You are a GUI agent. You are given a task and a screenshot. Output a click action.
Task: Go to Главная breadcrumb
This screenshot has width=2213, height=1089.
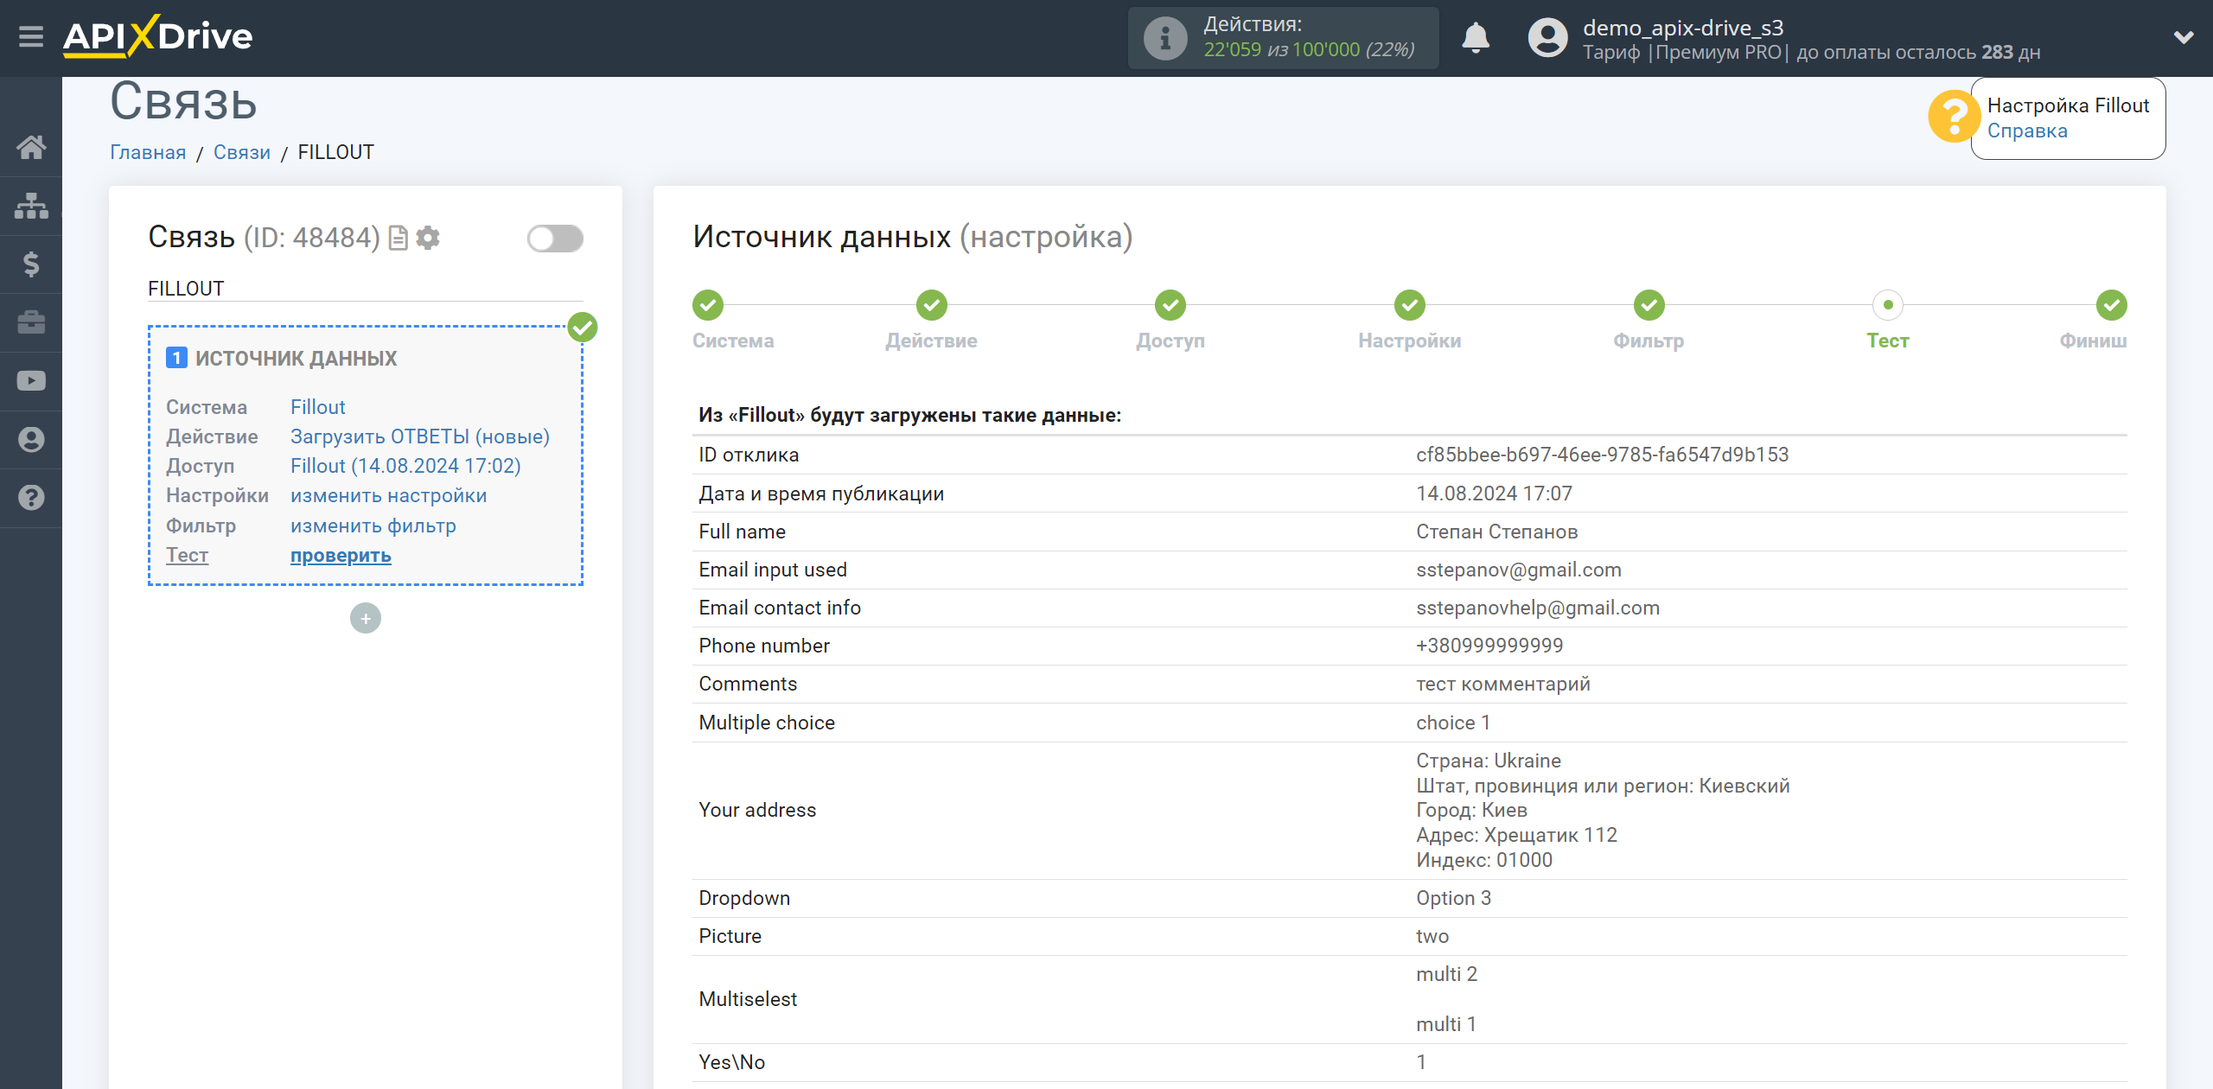click(148, 152)
